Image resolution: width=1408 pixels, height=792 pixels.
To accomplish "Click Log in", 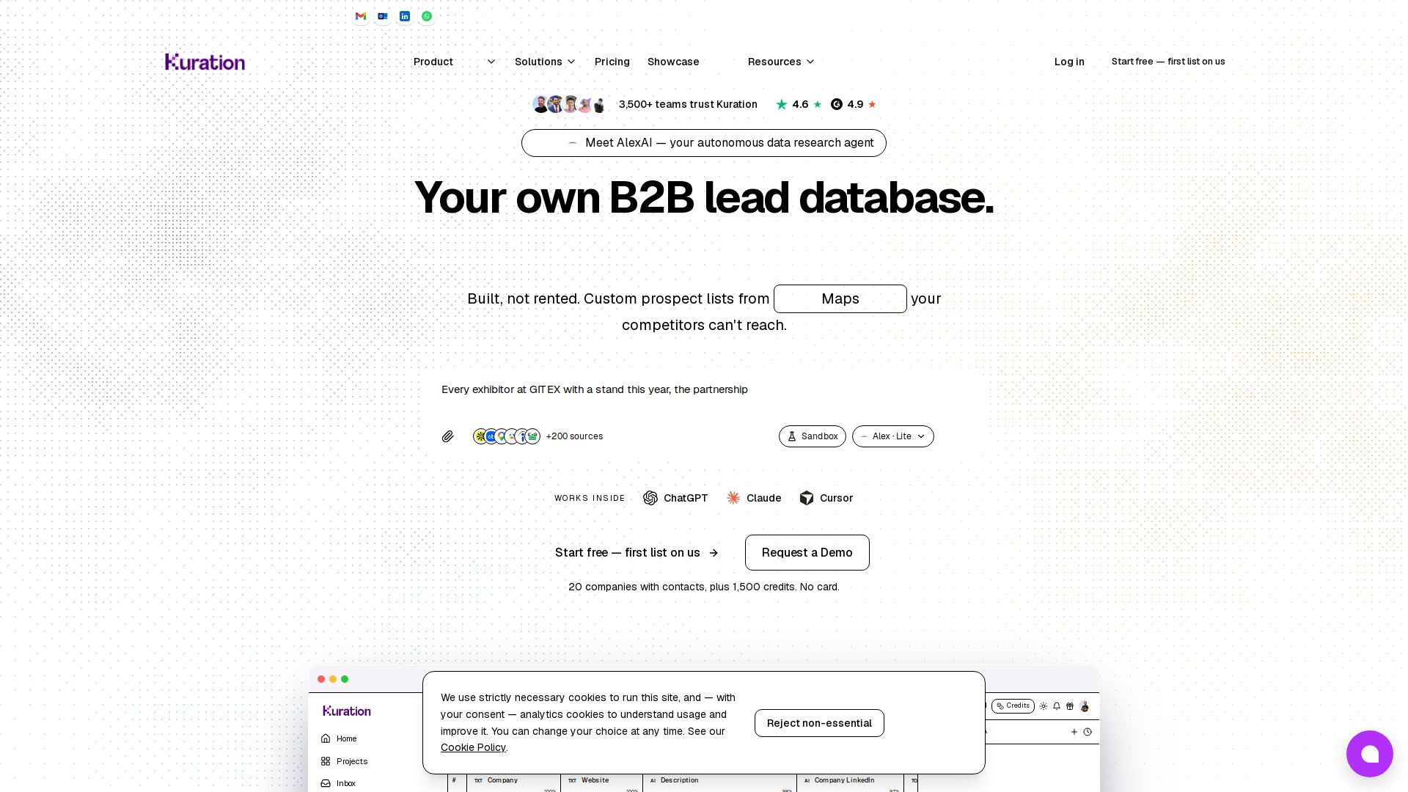I will click(x=1069, y=62).
